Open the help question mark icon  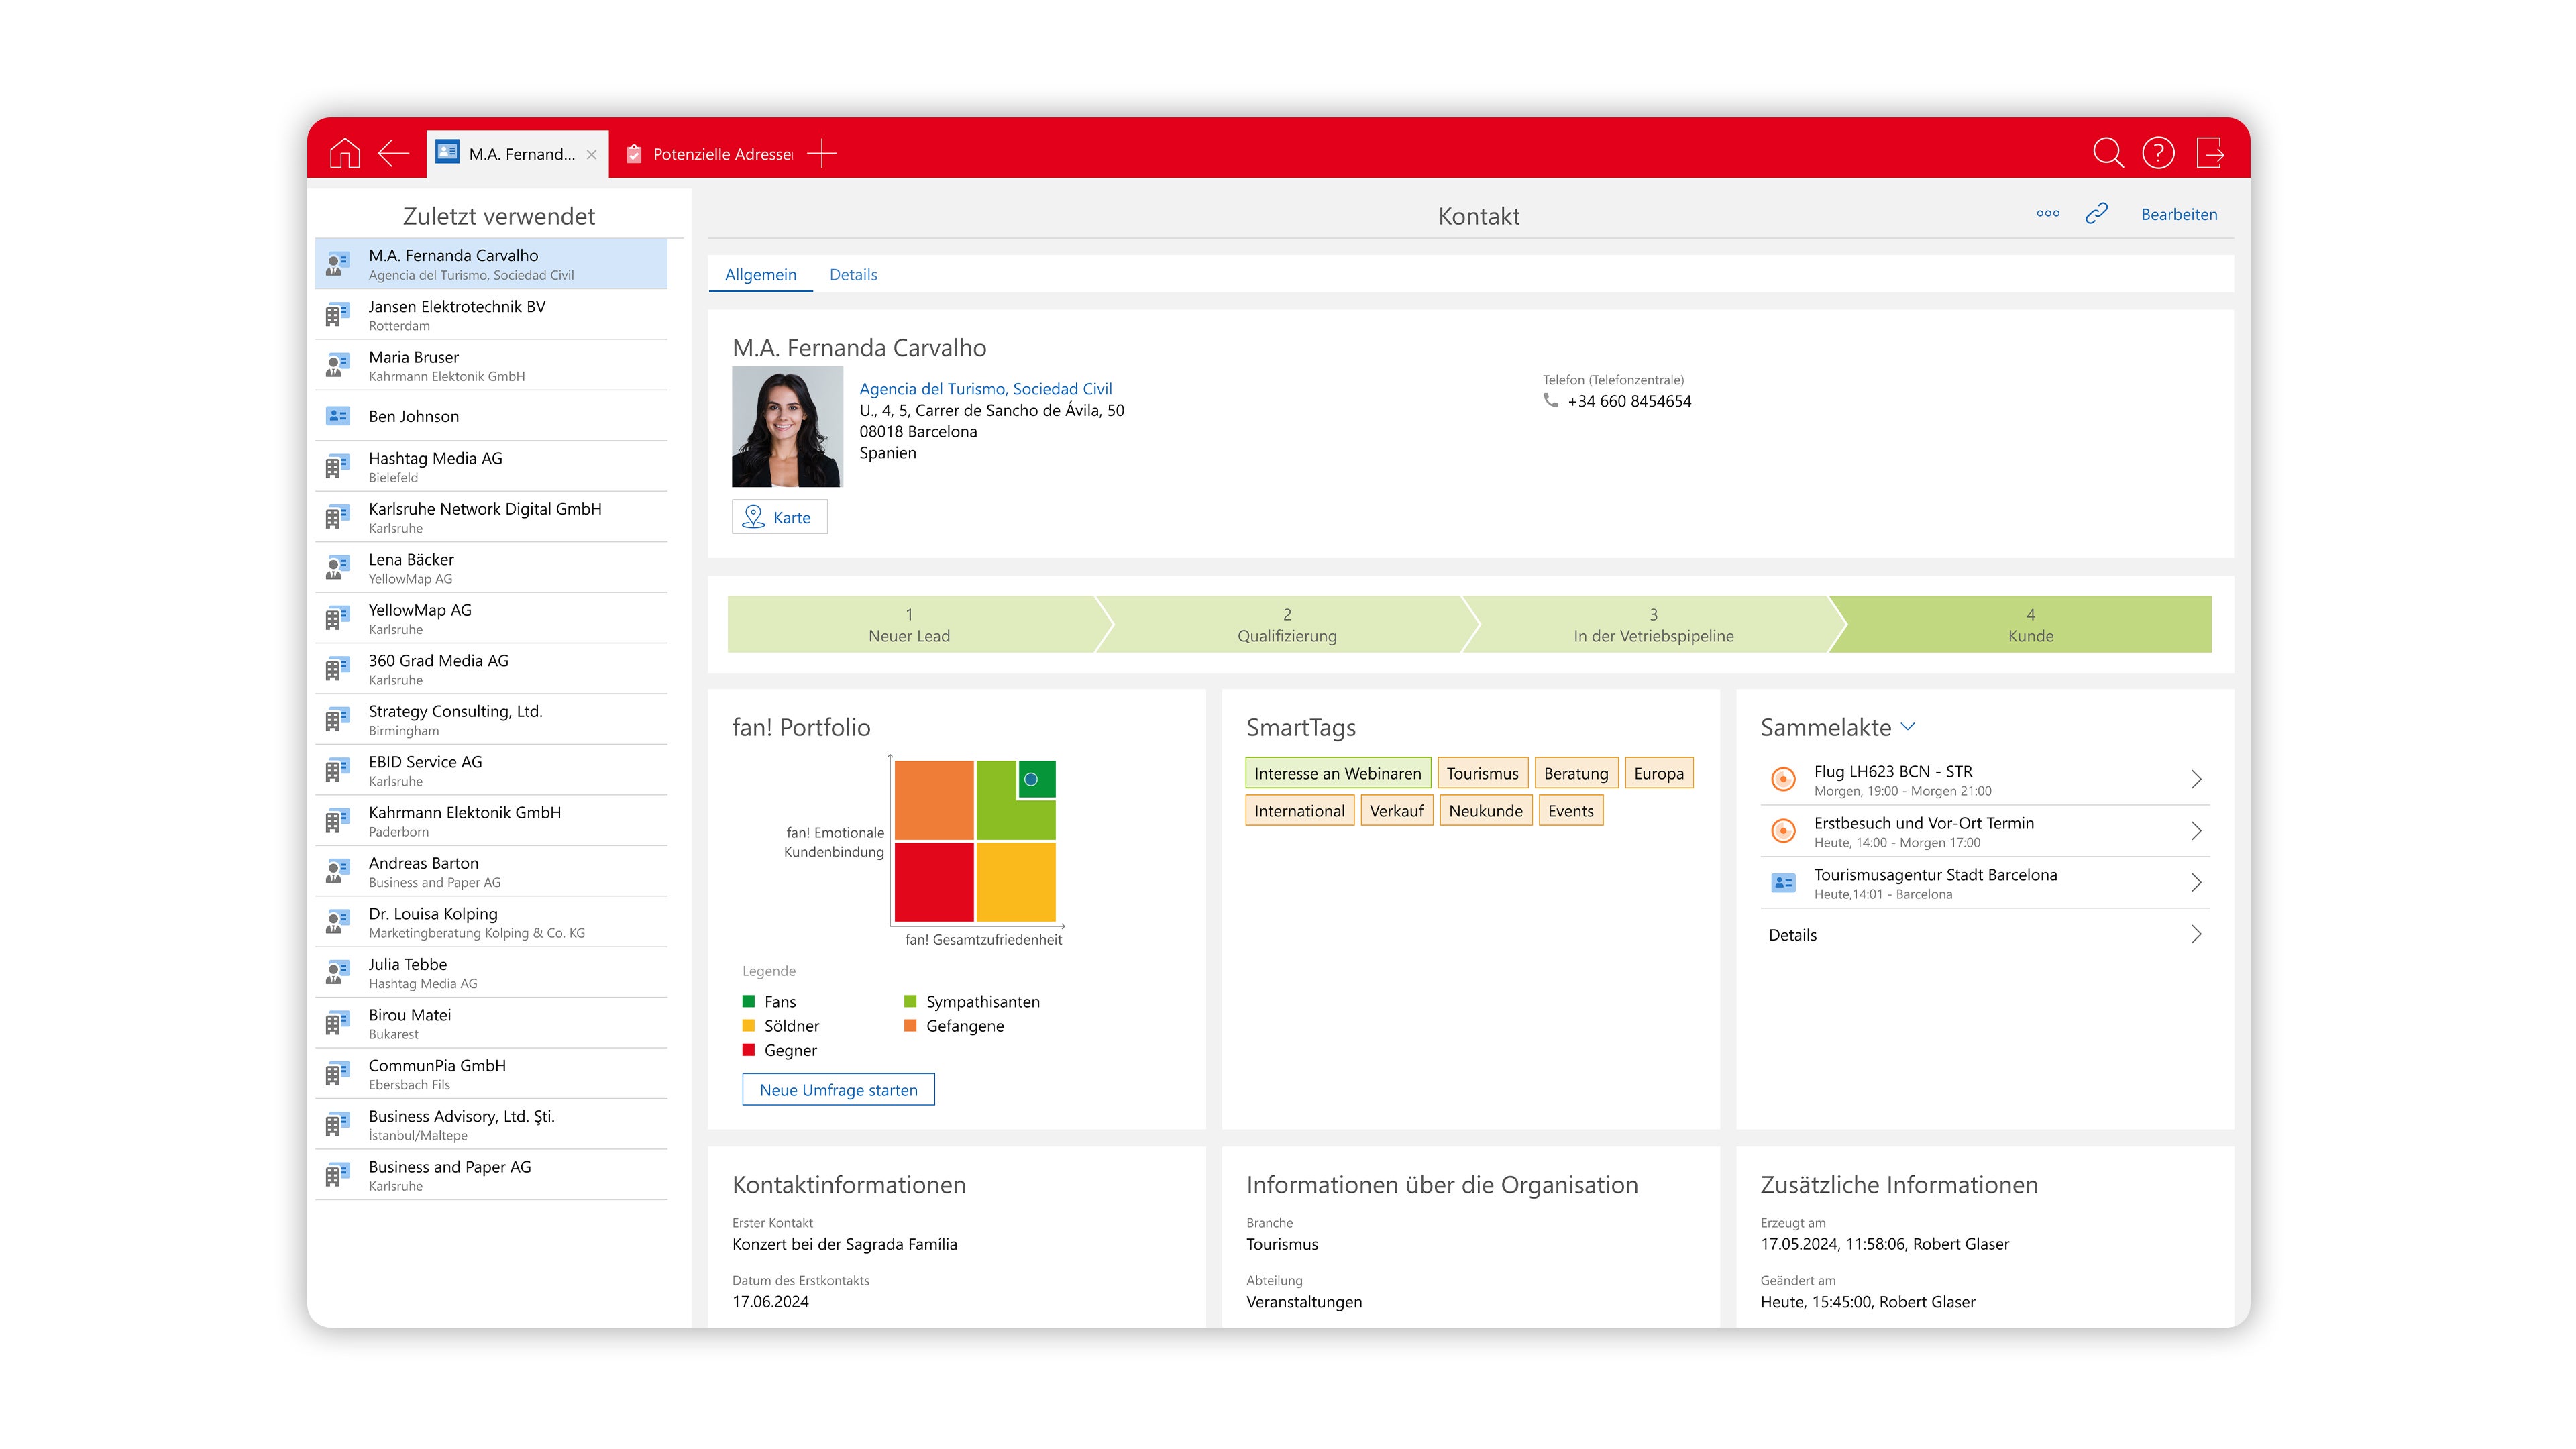[2158, 153]
